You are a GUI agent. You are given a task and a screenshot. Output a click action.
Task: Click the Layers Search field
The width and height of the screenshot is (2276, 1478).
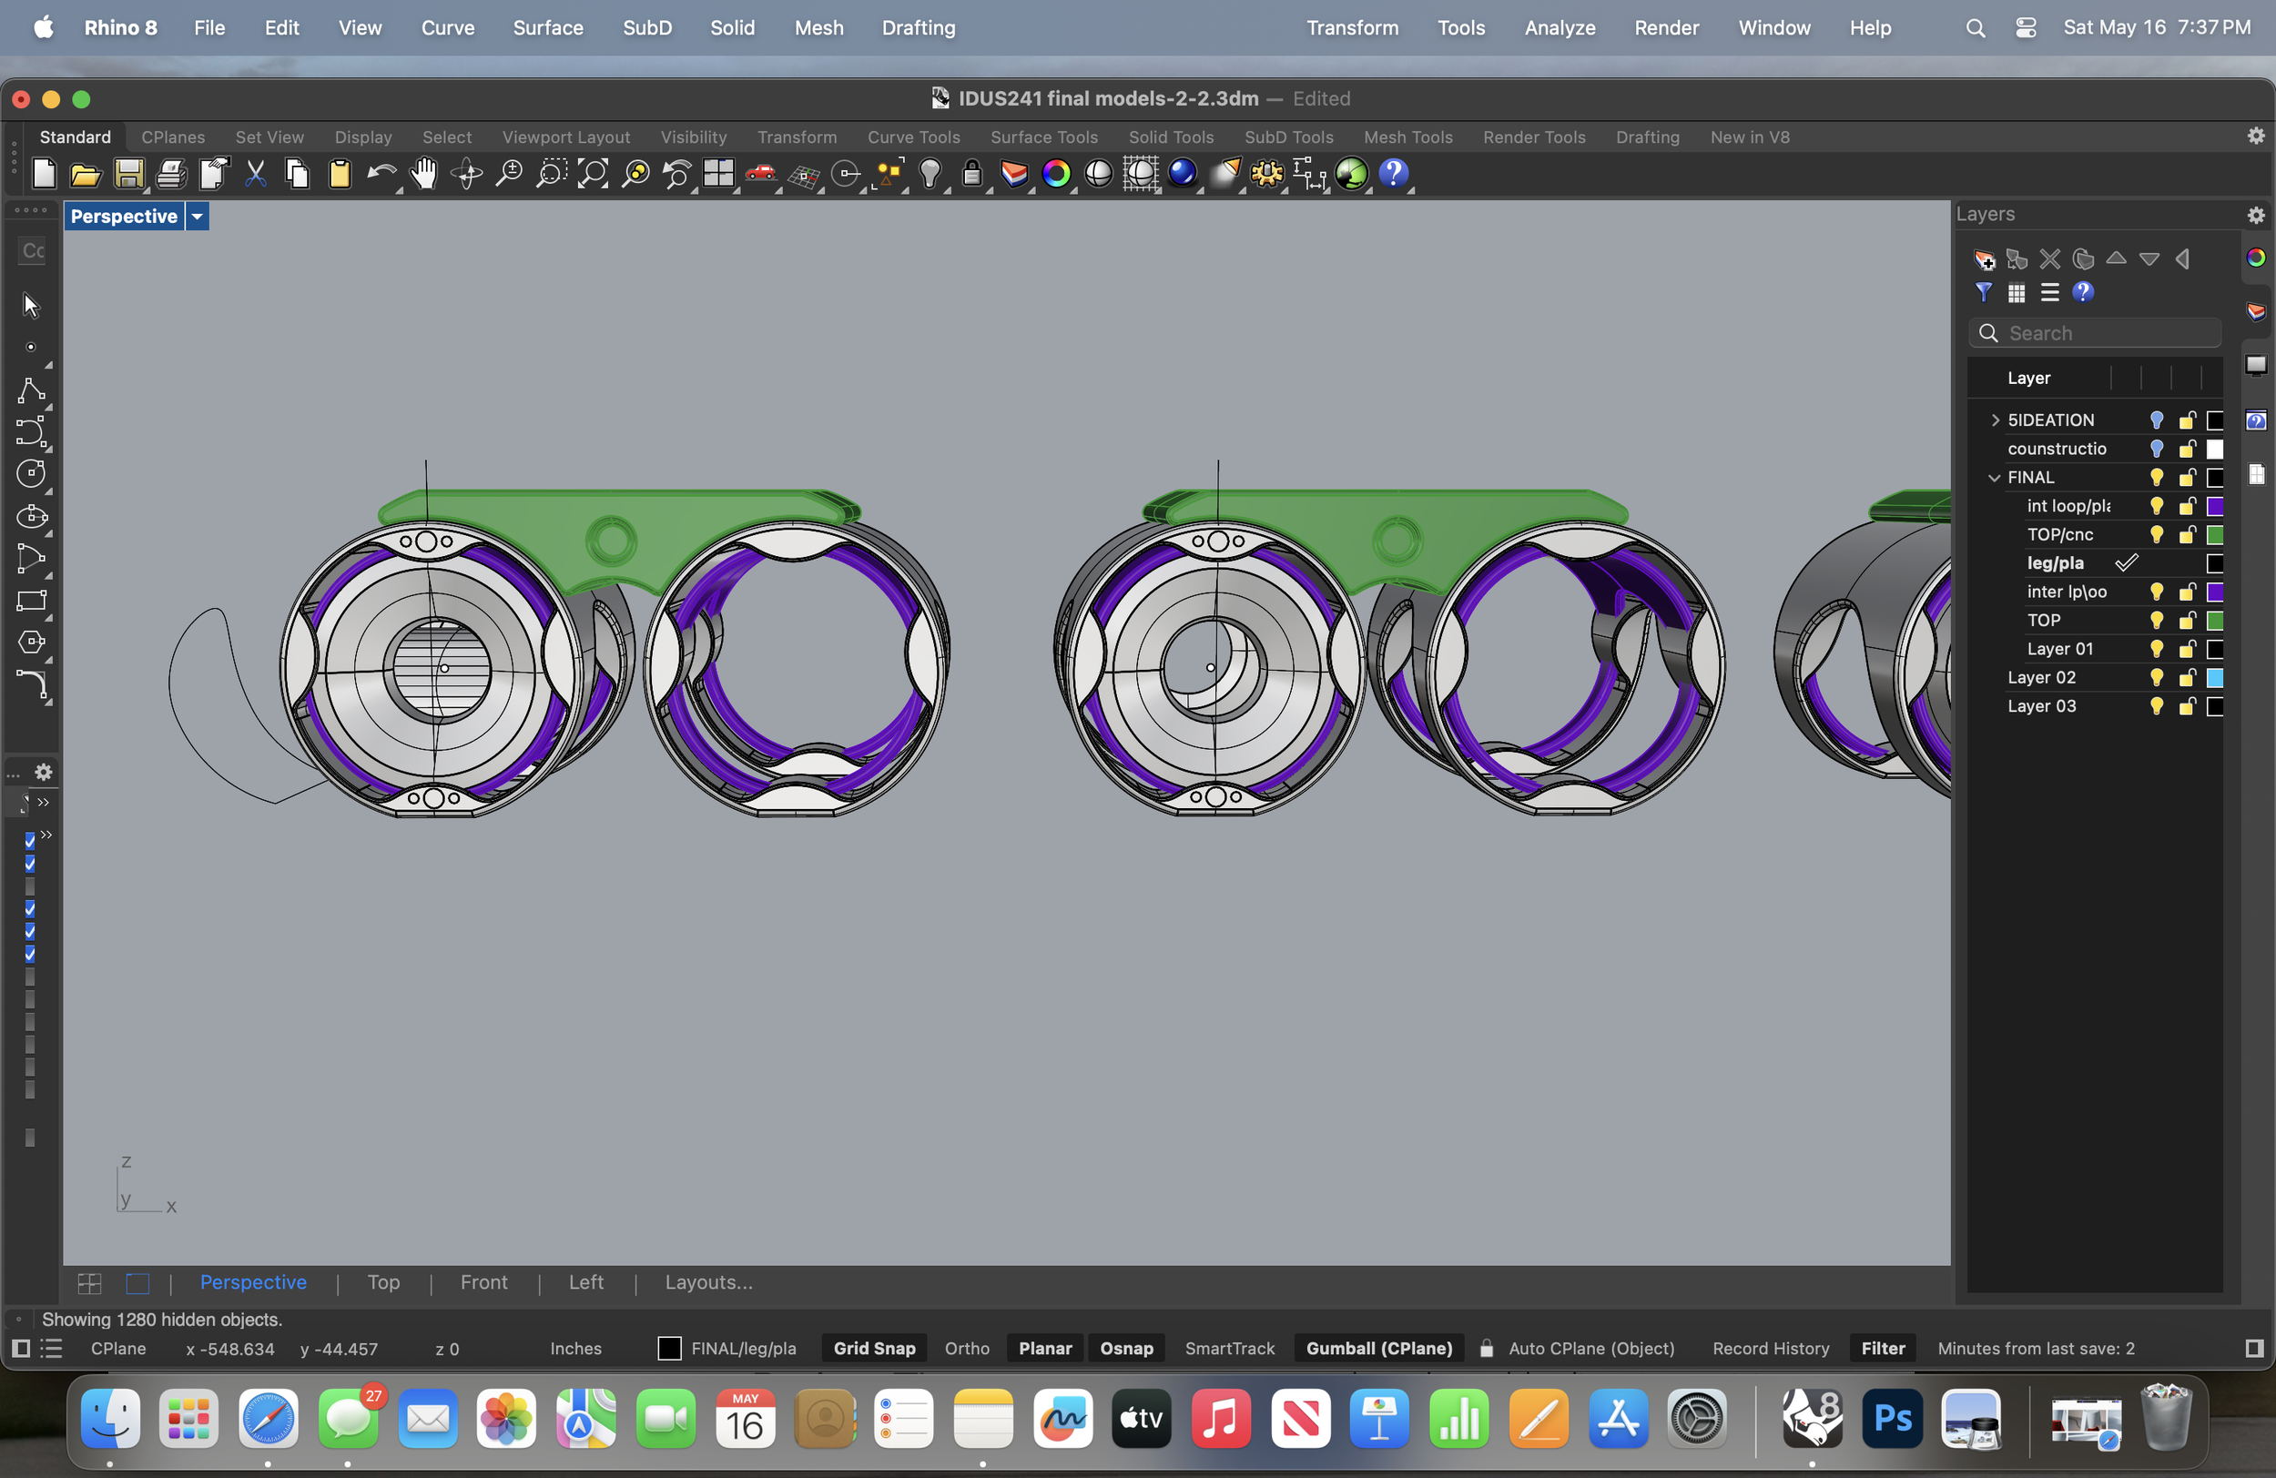[2094, 334]
